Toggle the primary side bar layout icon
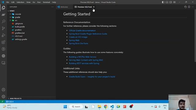The height and width of the screenshot is (110, 196). point(163,2)
